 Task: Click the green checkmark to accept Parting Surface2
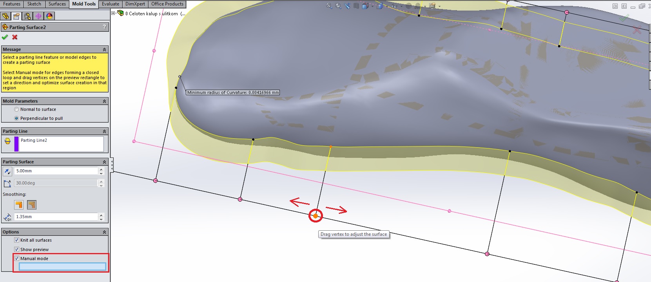(x=5, y=37)
